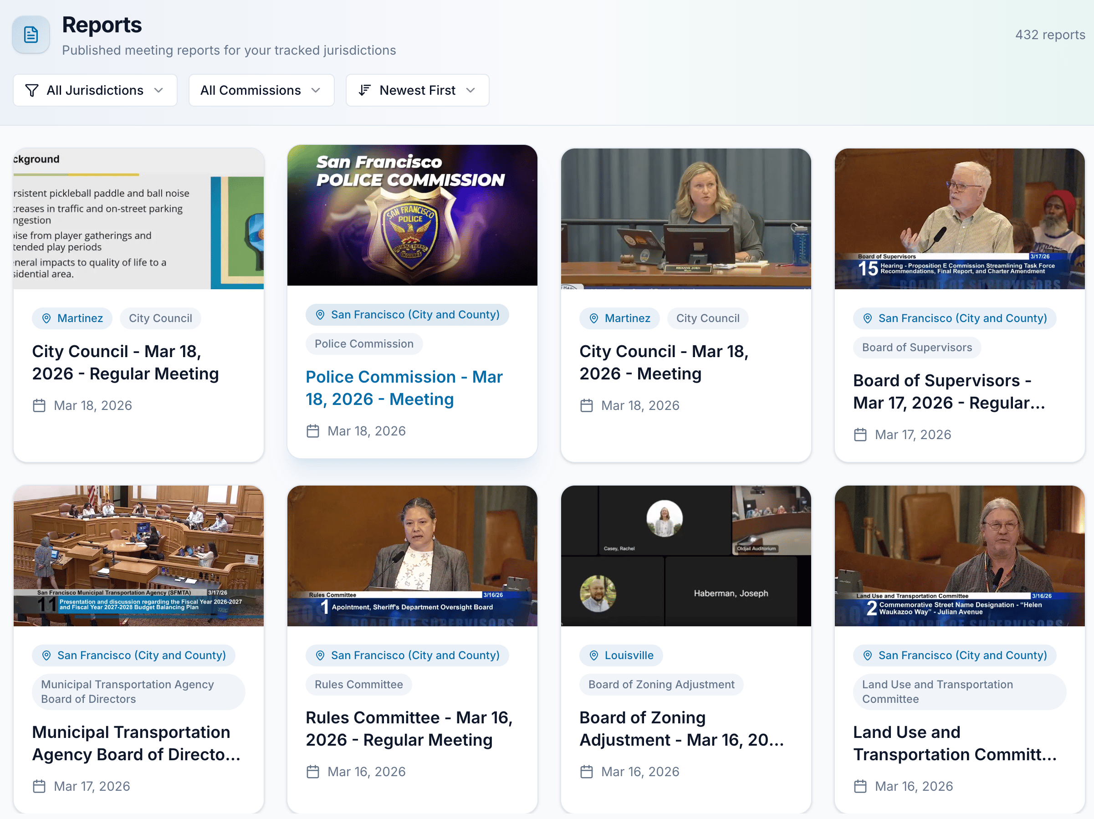Open Rules Committee Mar 16 Regular Meeting title

[x=409, y=728]
